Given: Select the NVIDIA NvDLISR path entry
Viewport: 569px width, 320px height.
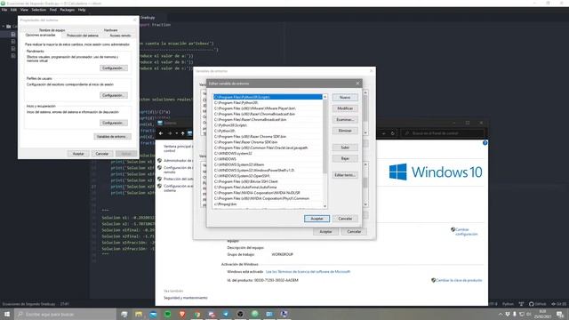Looking at the screenshot, I should (x=268, y=193).
